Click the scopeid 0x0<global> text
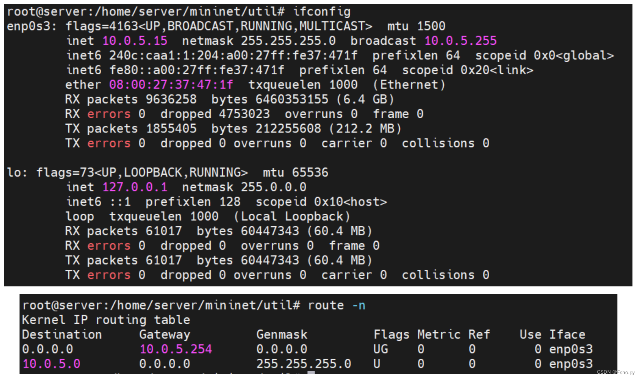The height and width of the screenshot is (379, 641). point(545,56)
